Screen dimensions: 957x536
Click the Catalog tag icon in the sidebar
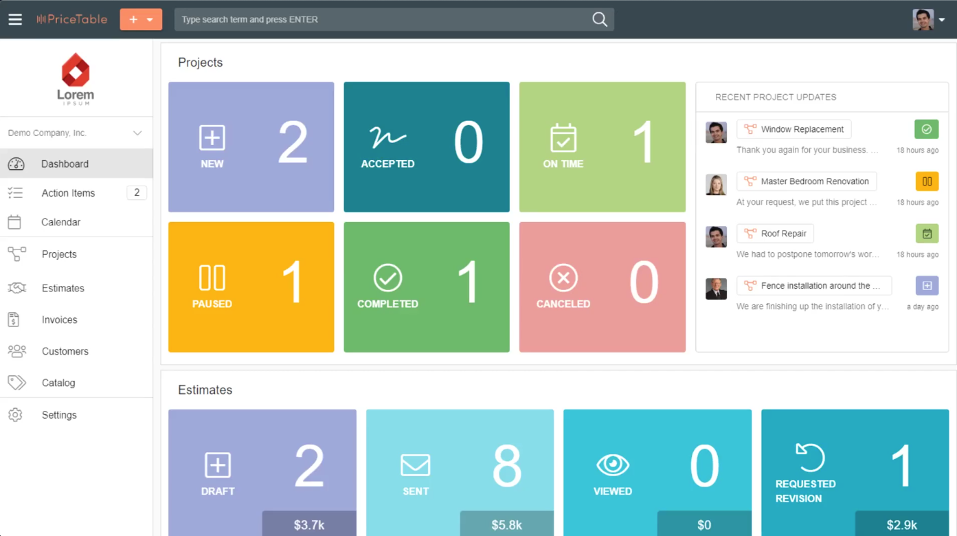point(16,383)
